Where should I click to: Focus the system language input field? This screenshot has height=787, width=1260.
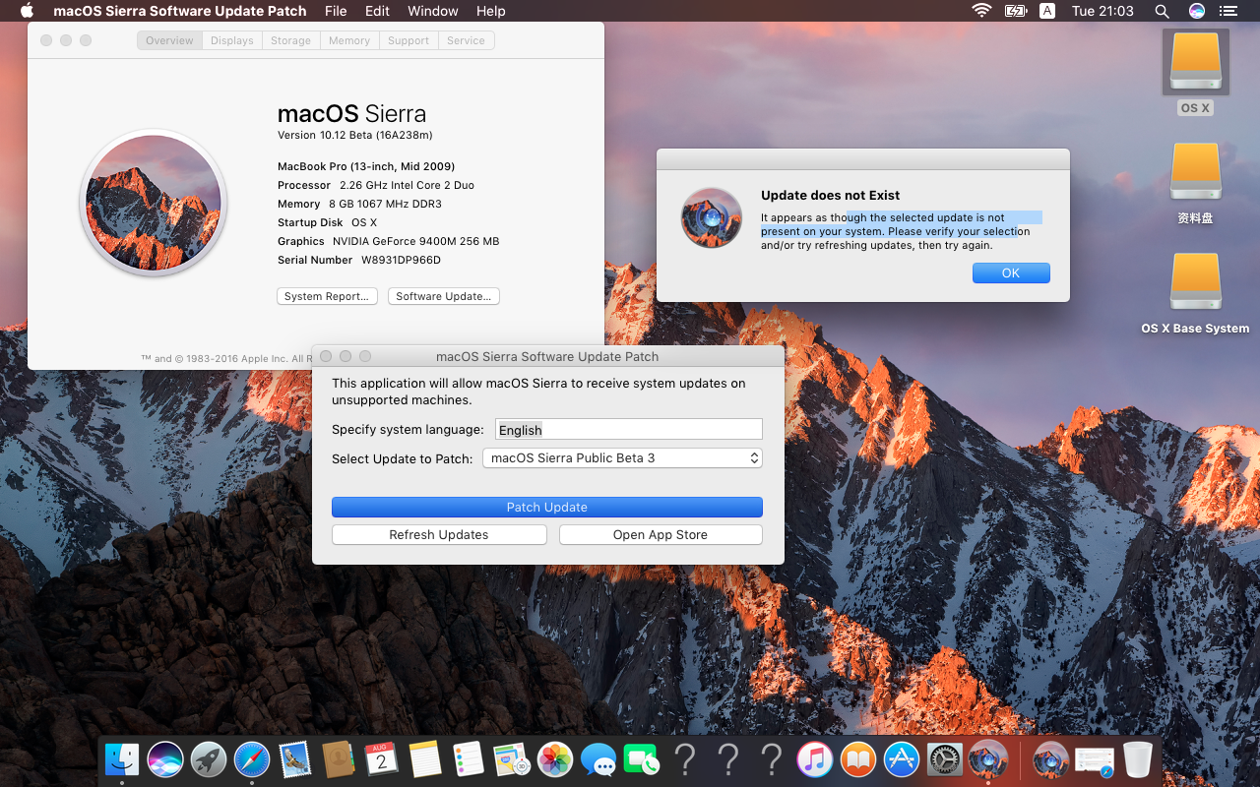coord(629,429)
